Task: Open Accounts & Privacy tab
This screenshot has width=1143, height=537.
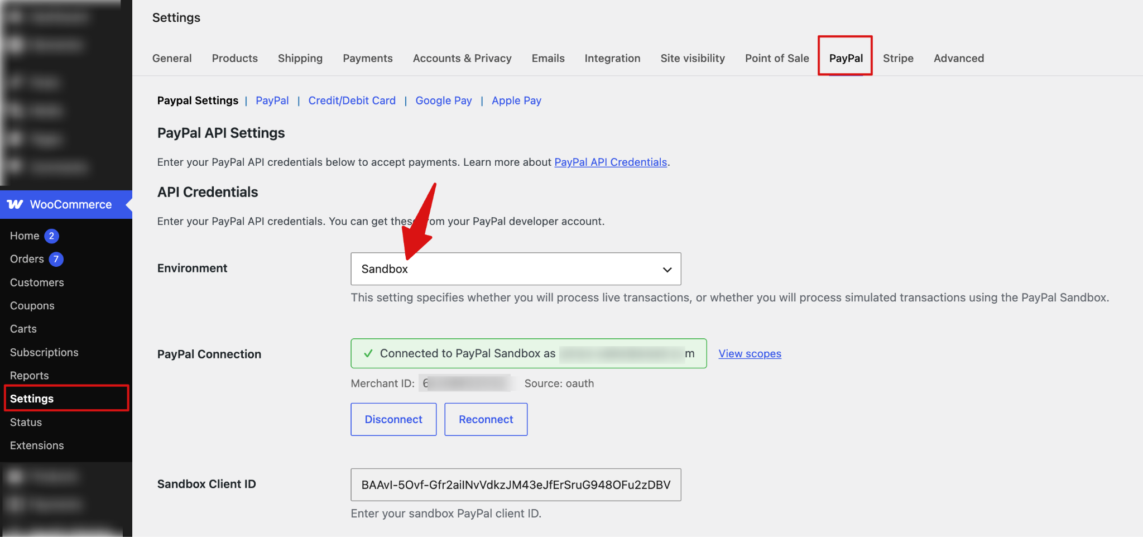Action: (462, 58)
